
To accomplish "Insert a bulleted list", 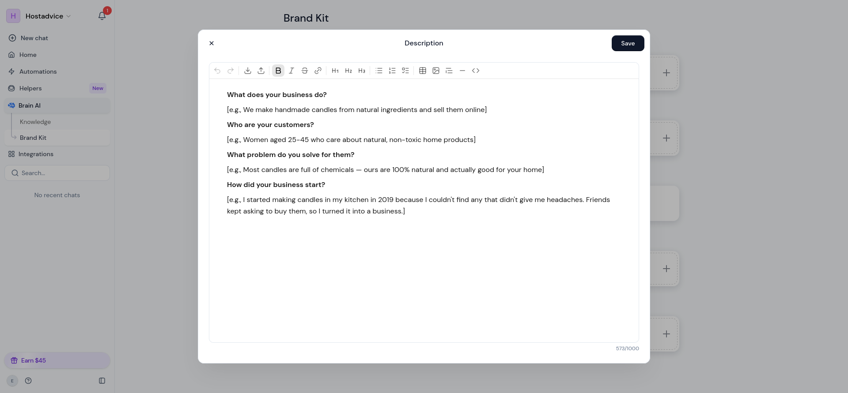I will pos(379,71).
